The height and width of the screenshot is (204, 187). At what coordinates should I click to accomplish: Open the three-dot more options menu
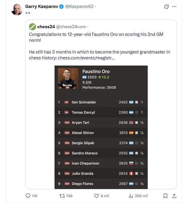coord(174,6)
